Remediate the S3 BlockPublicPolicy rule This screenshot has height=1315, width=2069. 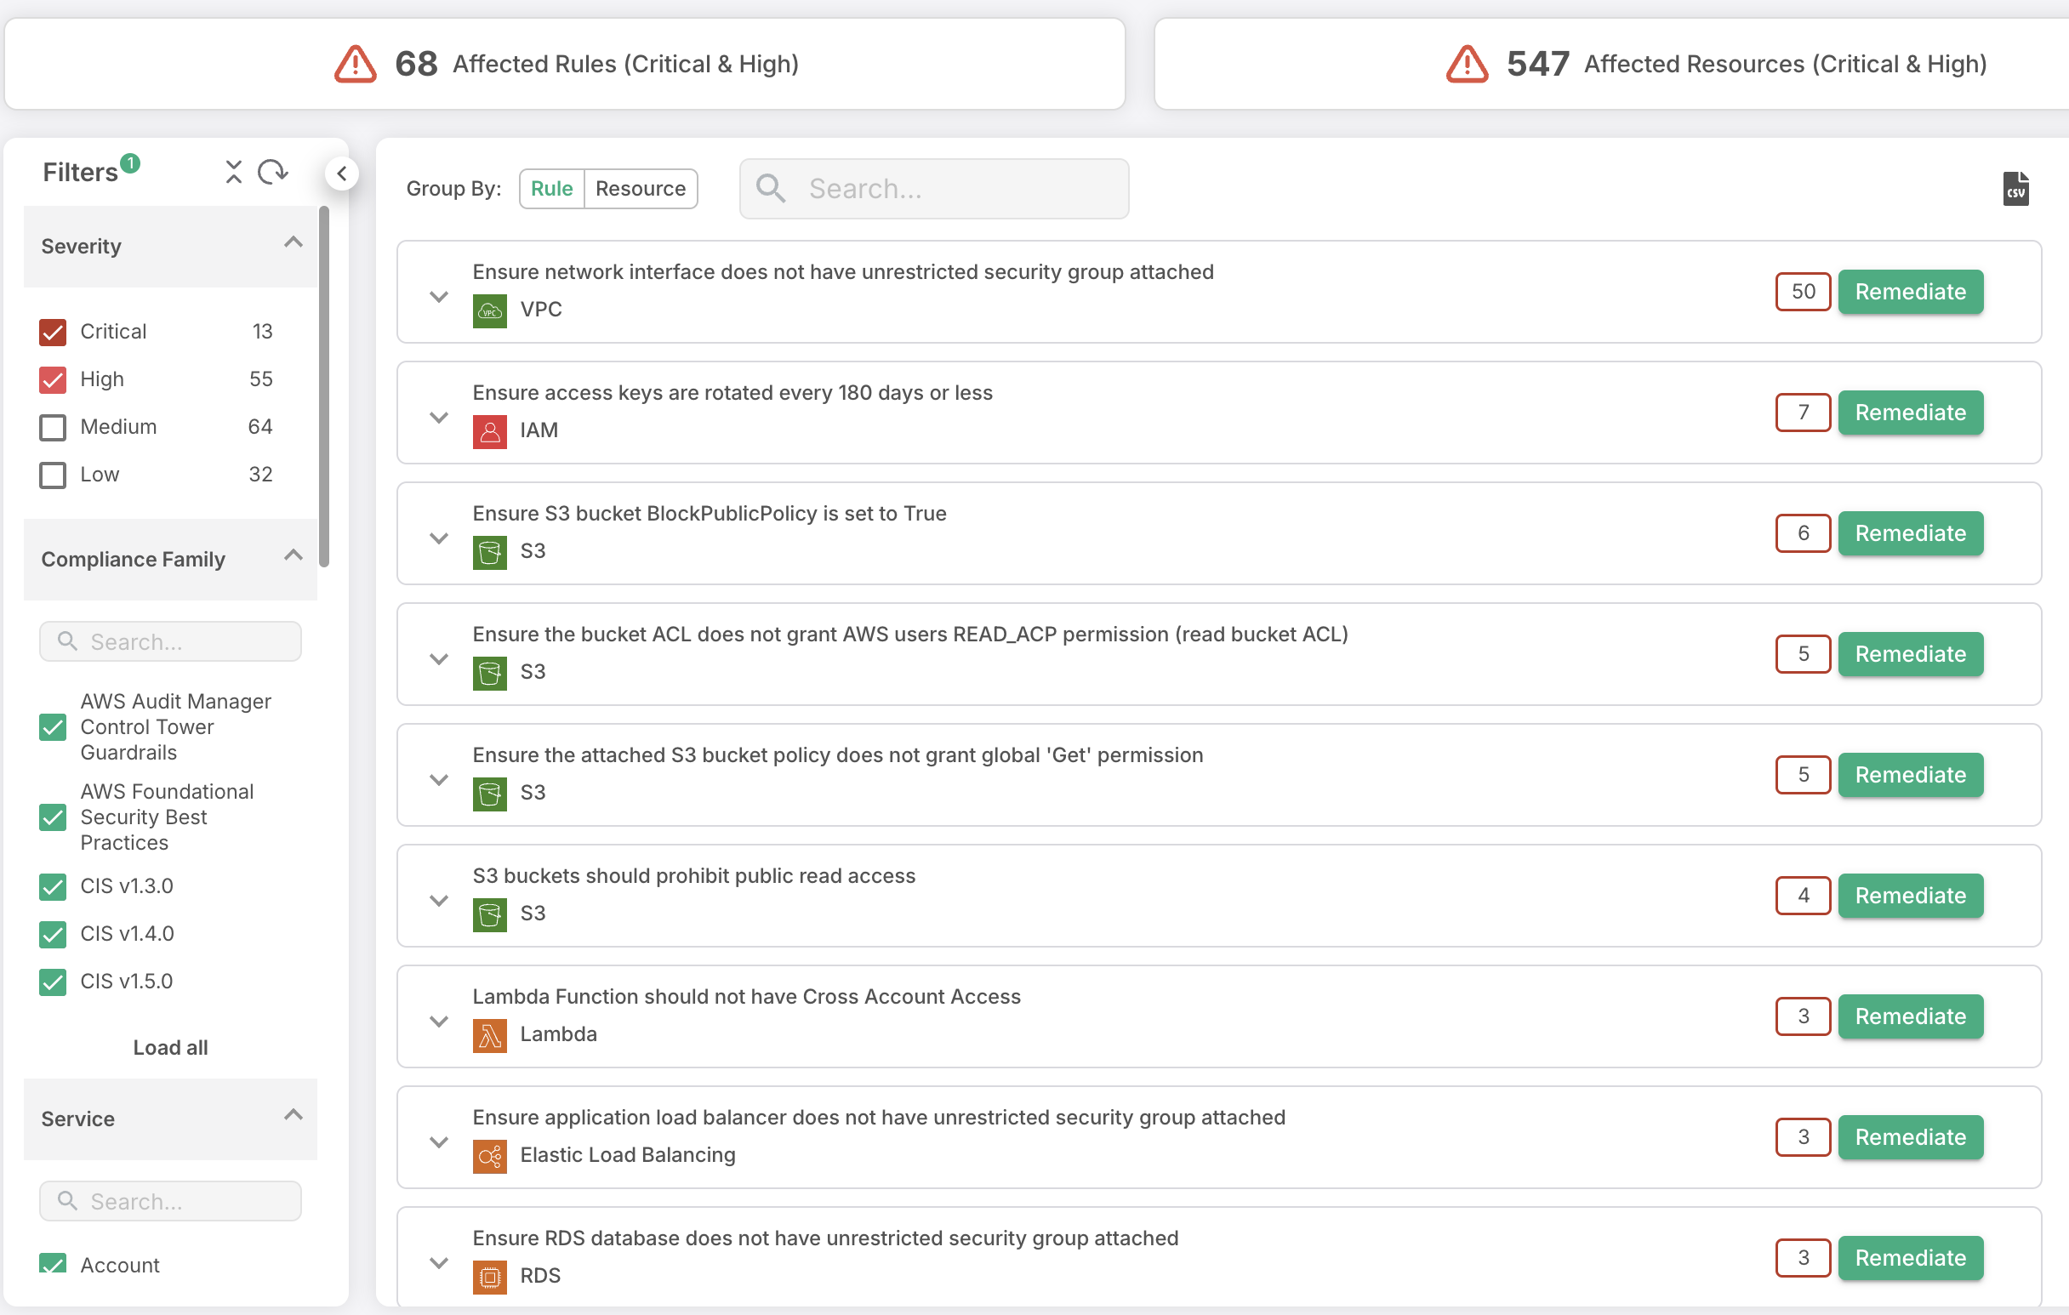coord(1909,533)
